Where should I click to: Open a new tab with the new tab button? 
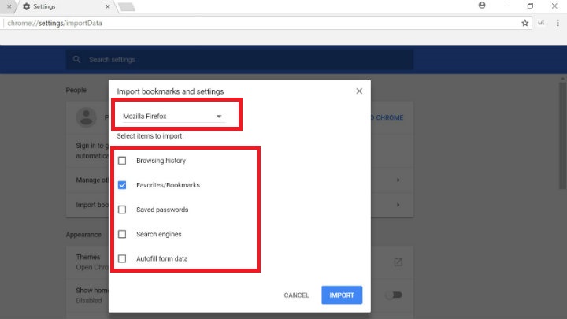click(x=126, y=6)
